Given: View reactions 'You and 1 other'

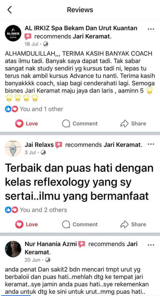Looking at the screenshot, I should (x=34, y=109).
